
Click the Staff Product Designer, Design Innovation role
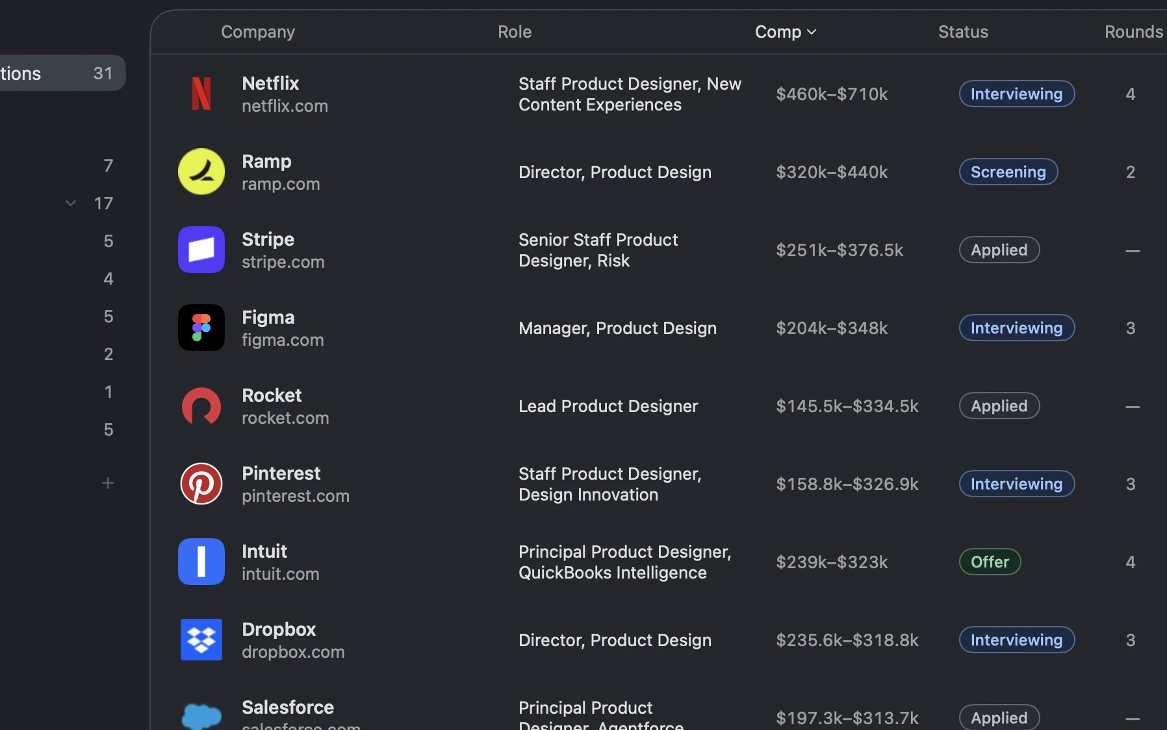(610, 484)
